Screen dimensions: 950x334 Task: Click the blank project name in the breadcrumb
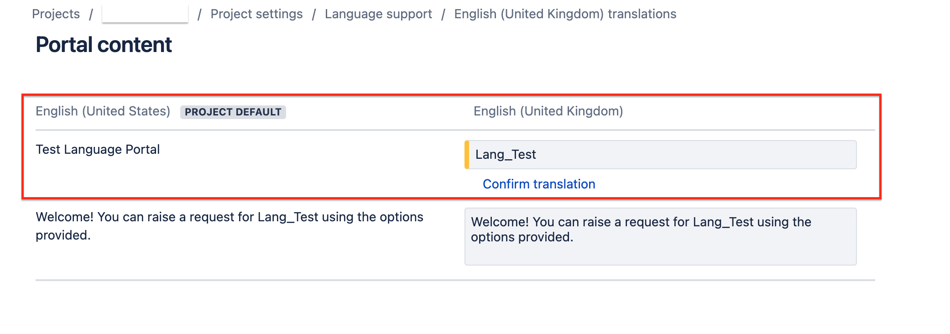[146, 14]
